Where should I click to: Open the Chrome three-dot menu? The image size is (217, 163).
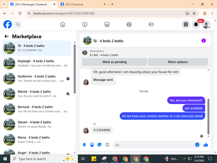tap(212, 13)
